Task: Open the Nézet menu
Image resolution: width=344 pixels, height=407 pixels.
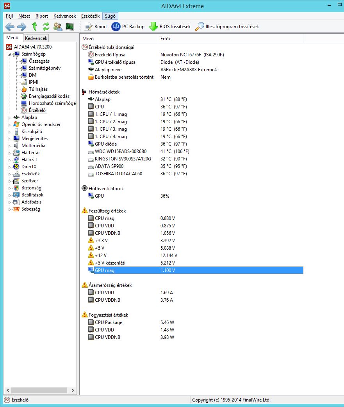Action: pyautogui.click(x=24, y=16)
